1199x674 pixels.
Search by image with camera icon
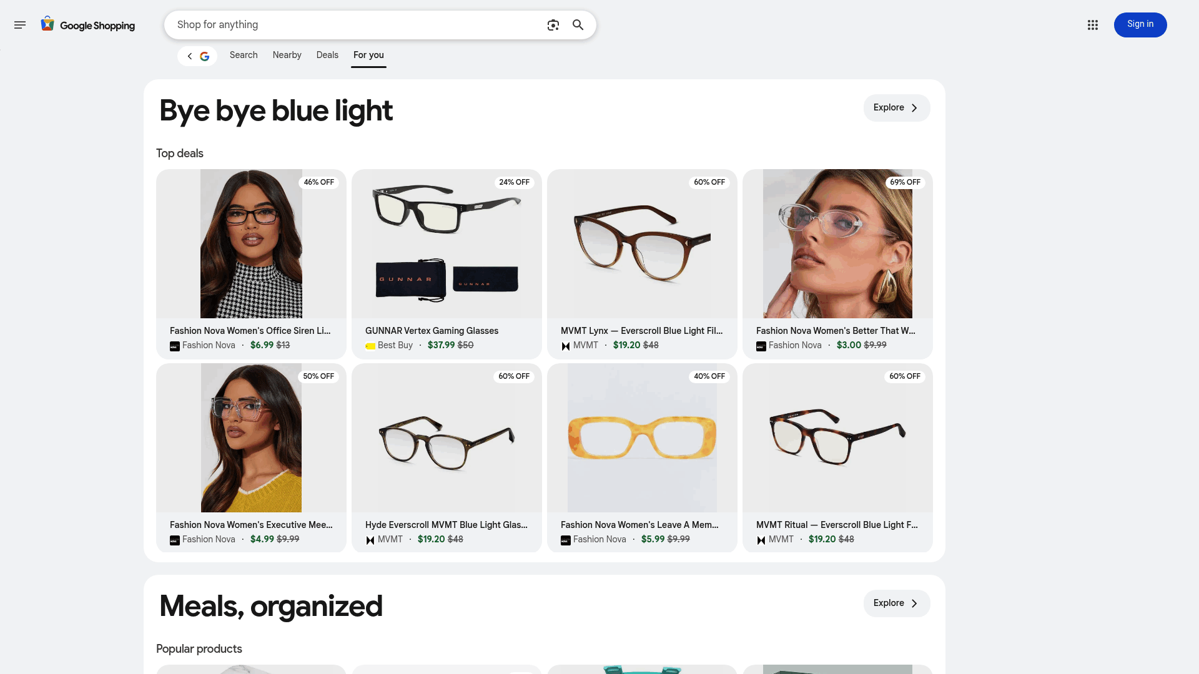tap(553, 25)
